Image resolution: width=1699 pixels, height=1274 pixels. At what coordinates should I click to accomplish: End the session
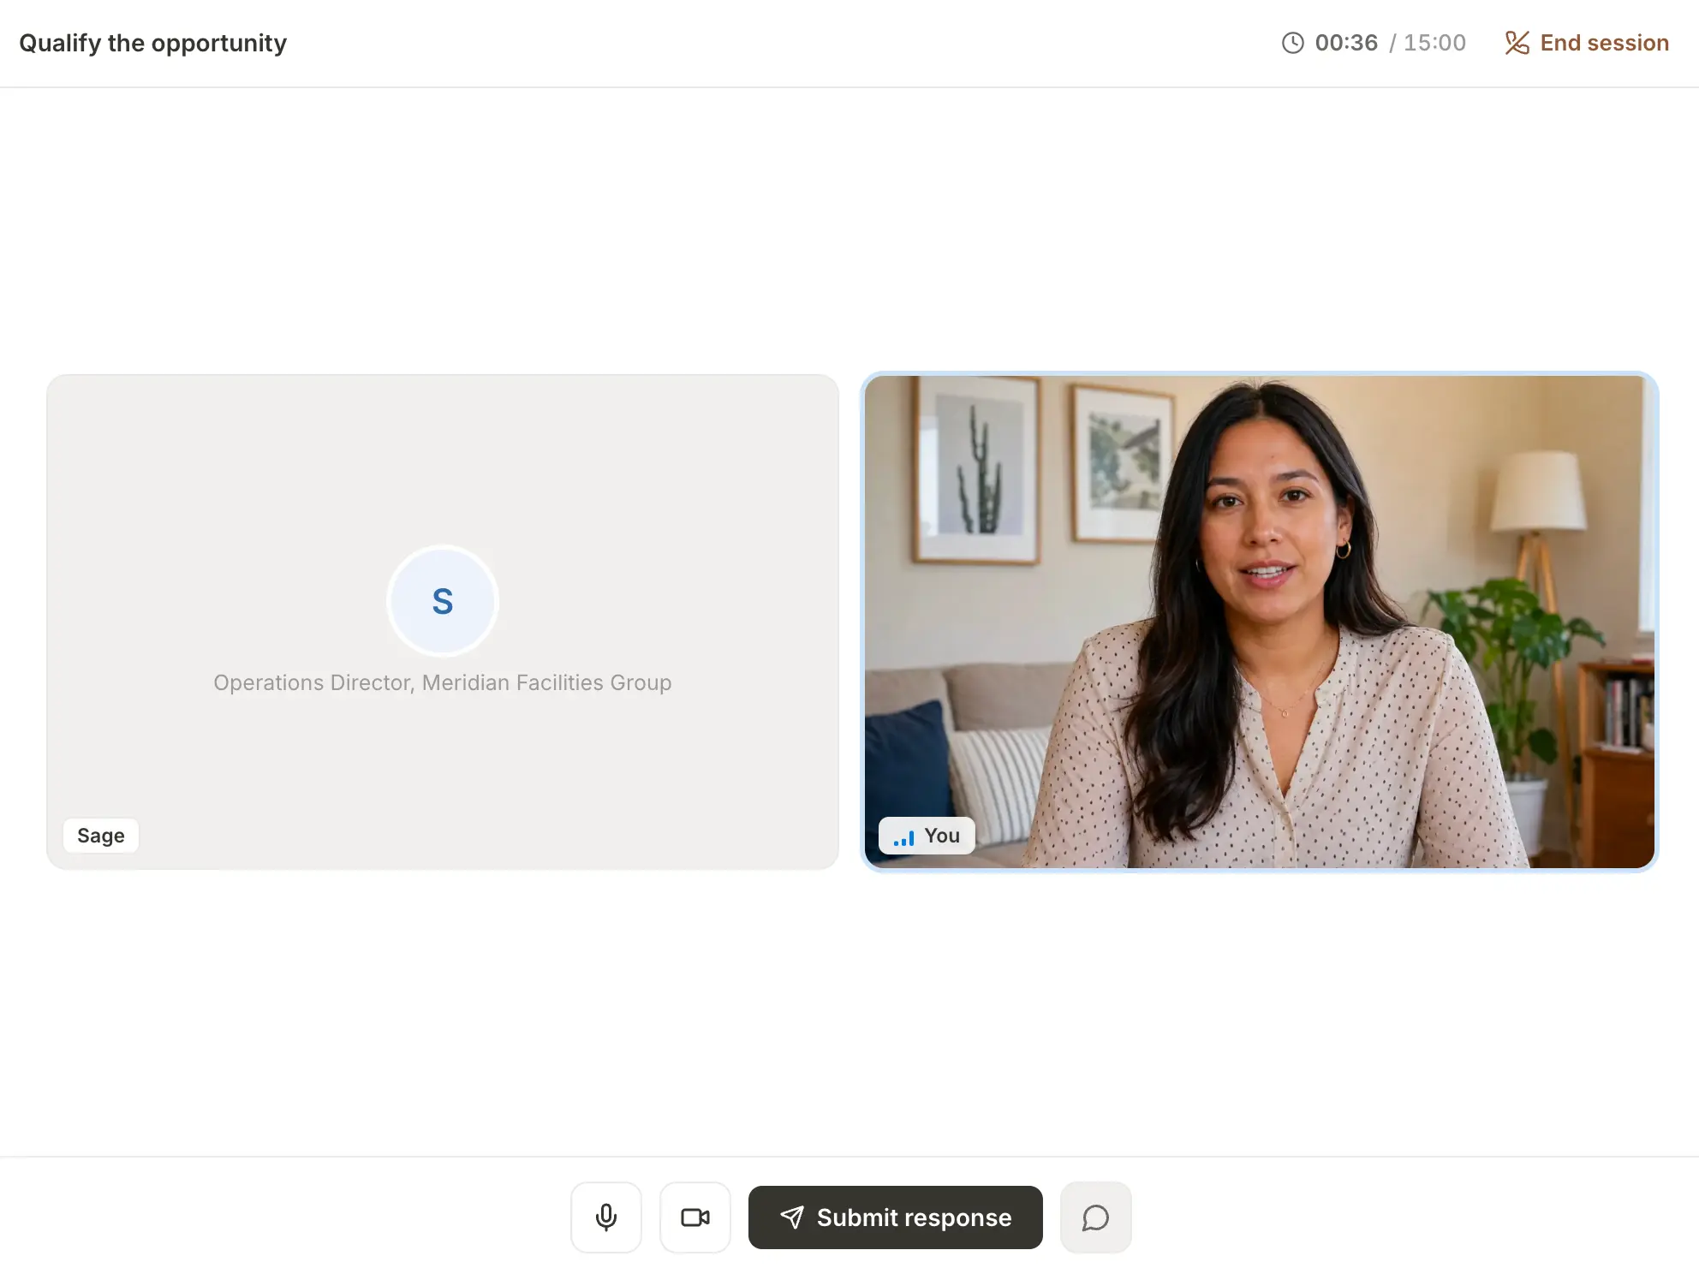pos(1587,43)
